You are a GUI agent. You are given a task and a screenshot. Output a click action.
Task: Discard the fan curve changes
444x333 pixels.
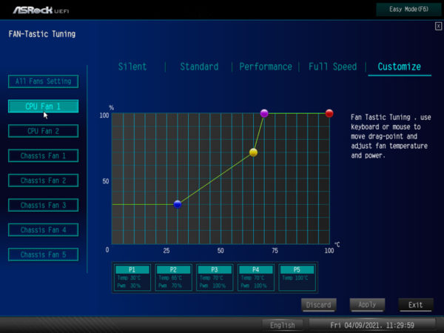pyautogui.click(x=318, y=305)
